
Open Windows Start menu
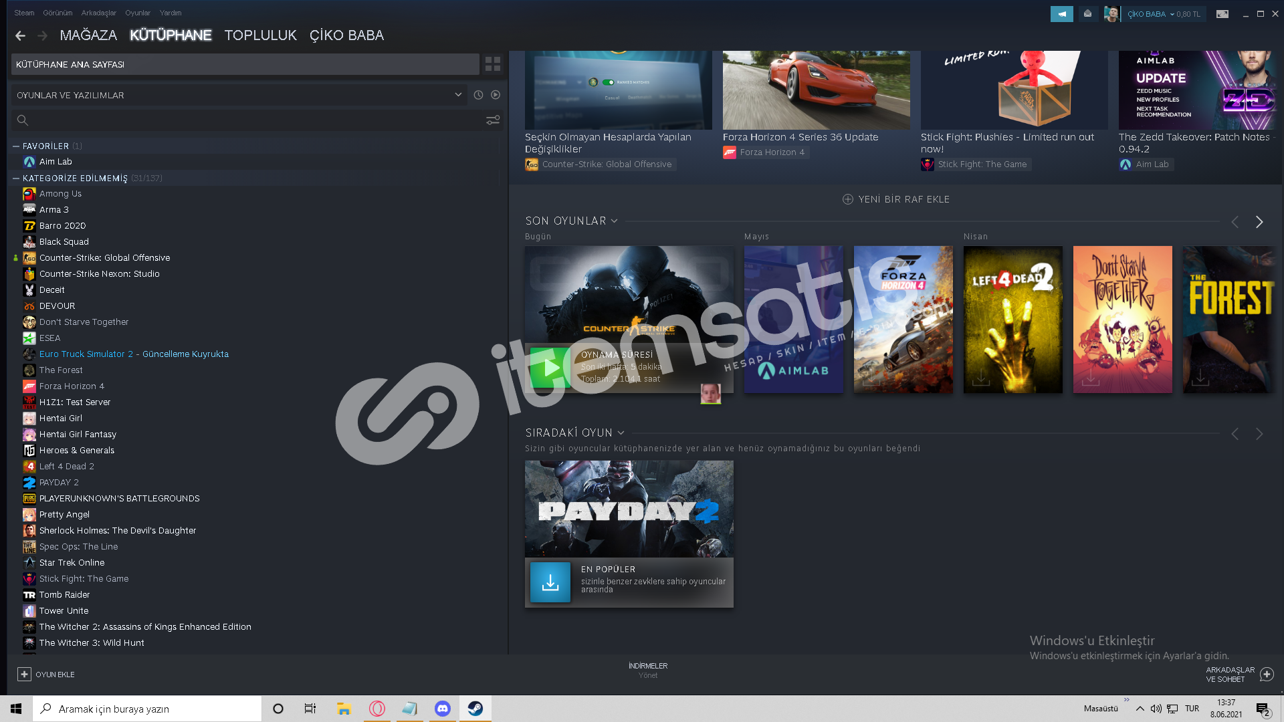pos(16,709)
